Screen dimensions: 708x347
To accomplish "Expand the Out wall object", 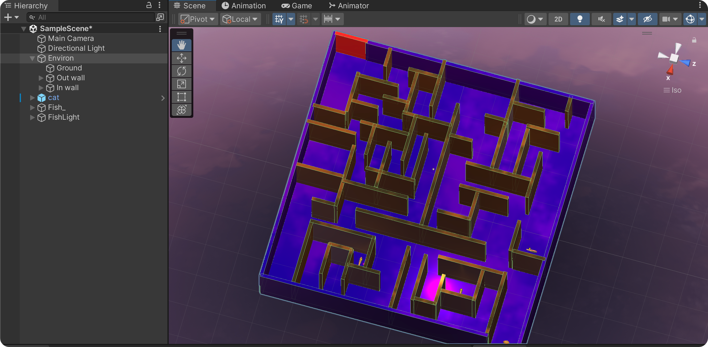I will coord(41,78).
